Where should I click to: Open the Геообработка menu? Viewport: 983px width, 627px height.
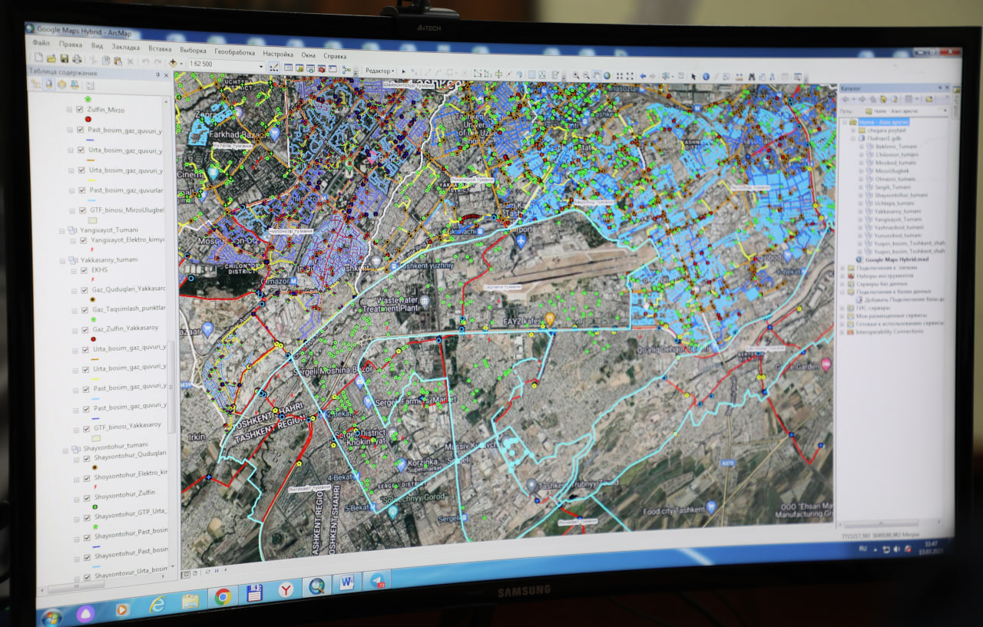[x=234, y=52]
